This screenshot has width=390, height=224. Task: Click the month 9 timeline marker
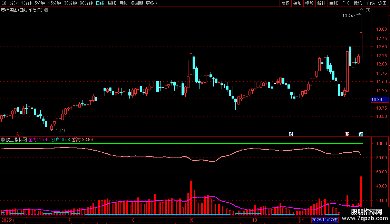pos(192,220)
